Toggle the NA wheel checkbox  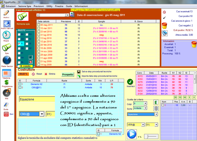(x=19, y=58)
